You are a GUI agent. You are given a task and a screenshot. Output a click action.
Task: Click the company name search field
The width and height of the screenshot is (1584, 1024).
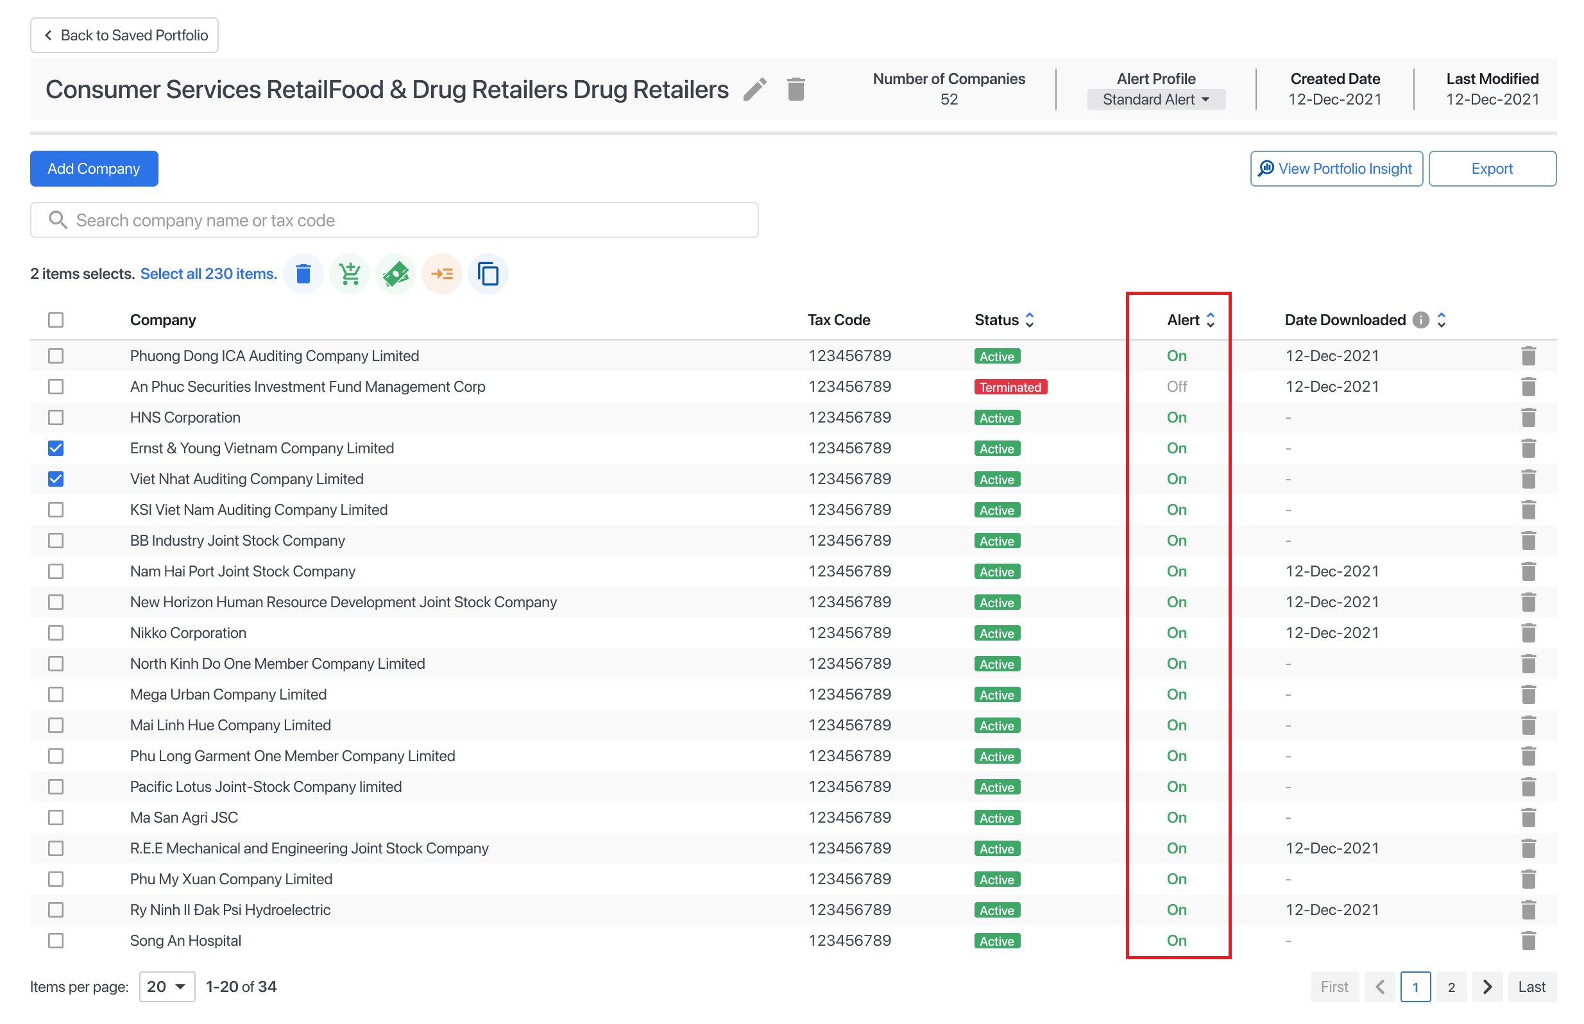pyautogui.click(x=394, y=220)
